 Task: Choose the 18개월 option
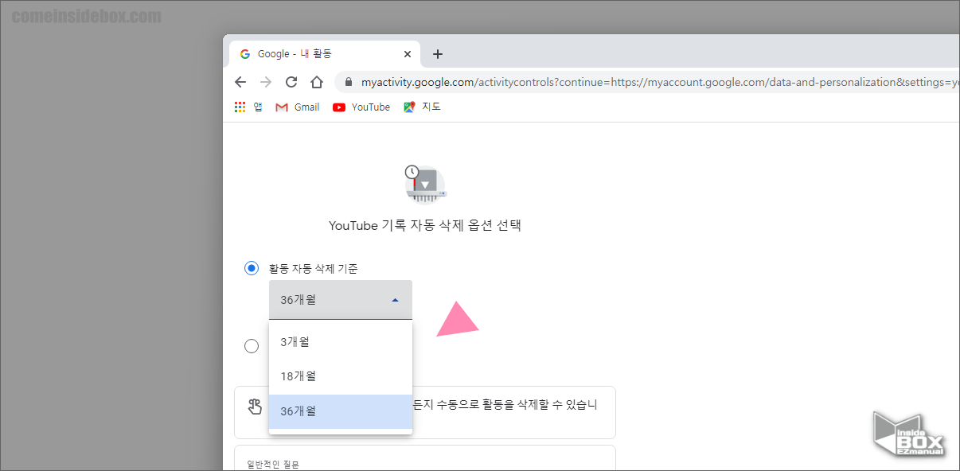pos(341,376)
